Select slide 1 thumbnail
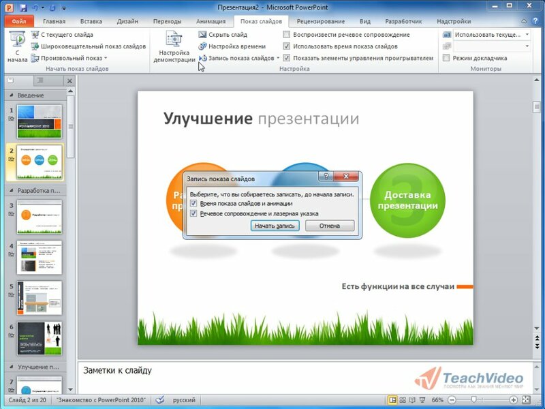The height and width of the screenshot is (409, 545). pyautogui.click(x=40, y=121)
